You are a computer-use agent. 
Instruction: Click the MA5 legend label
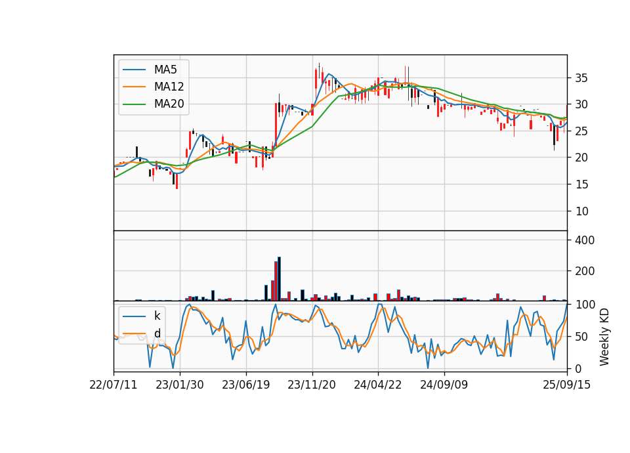(165, 70)
